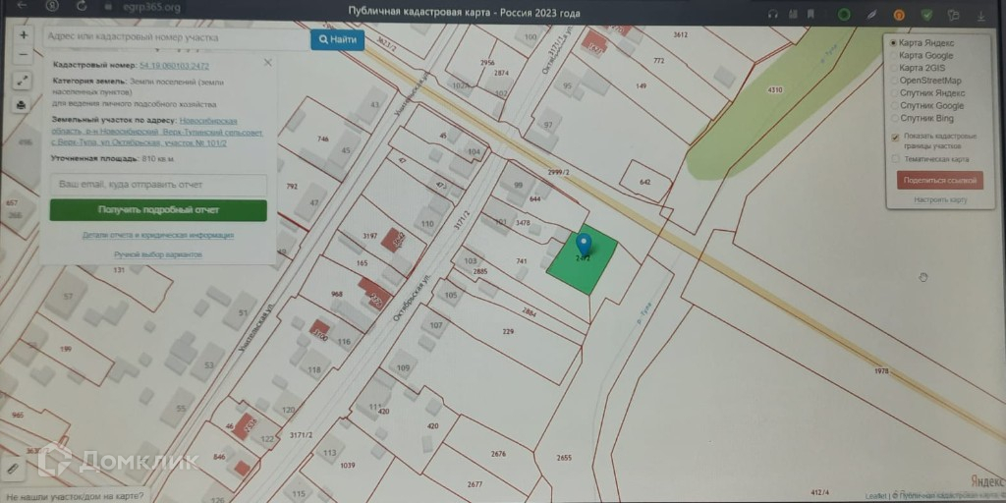Click parcel labeled 149 on map
This screenshot has height=503, width=1006.
point(641,86)
